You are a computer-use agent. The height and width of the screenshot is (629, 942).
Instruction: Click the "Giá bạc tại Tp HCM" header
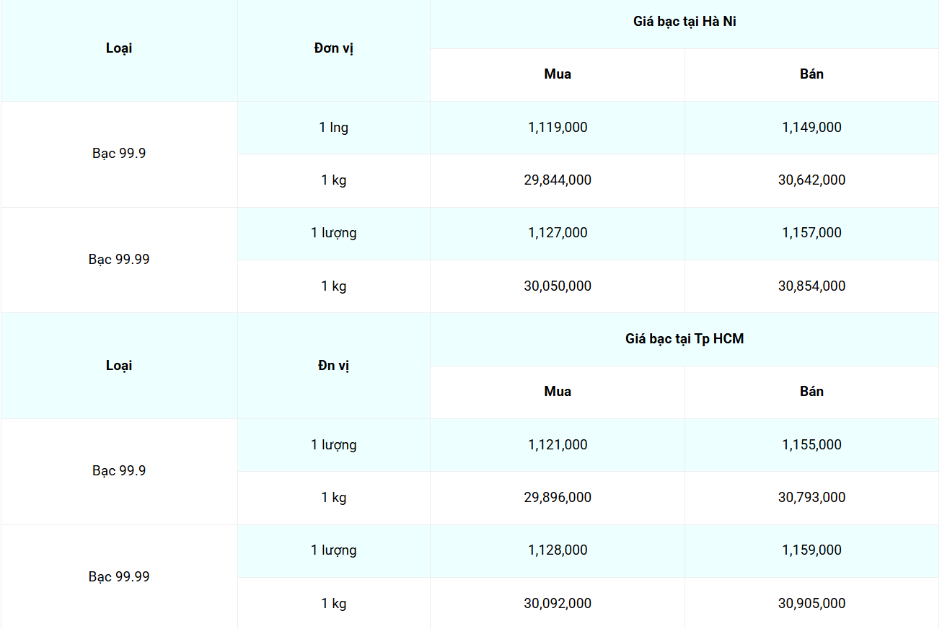tap(685, 338)
